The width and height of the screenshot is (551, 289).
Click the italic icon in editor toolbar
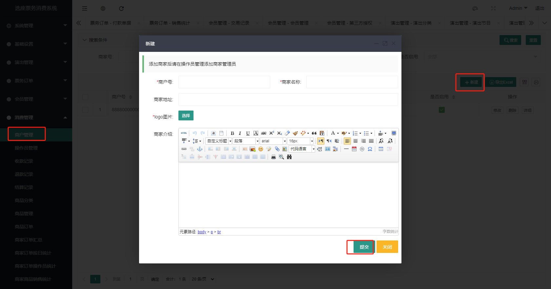[240, 133]
